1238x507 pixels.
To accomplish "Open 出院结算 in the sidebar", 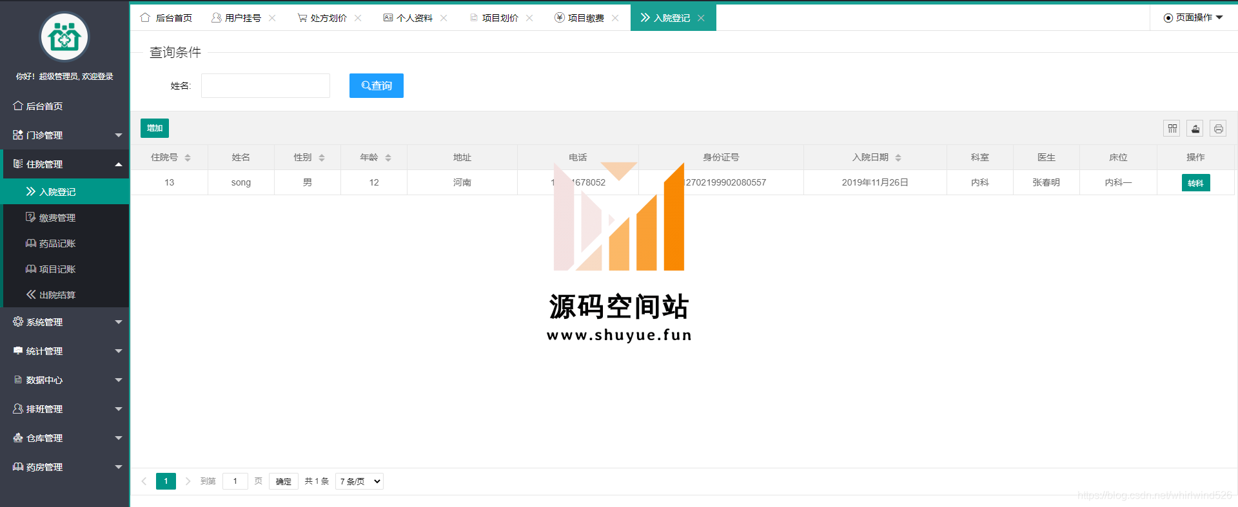I will [64, 295].
